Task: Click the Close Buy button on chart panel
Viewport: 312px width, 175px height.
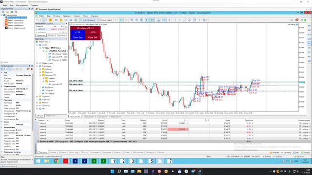Action: click(x=78, y=37)
